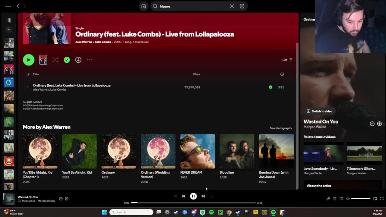Mute the volume speaker icon
The image size is (386, 217).
coord(348,199)
